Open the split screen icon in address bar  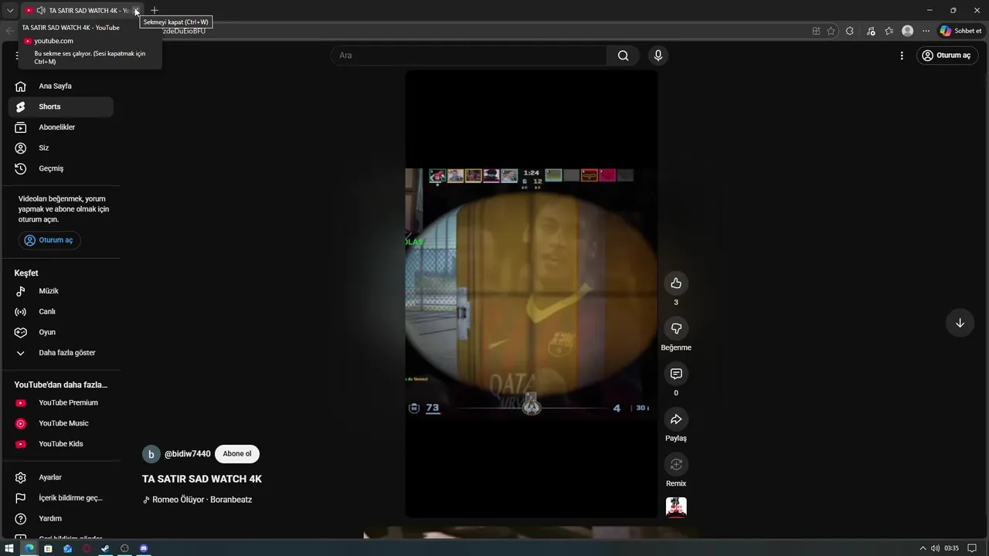pyautogui.click(x=816, y=31)
